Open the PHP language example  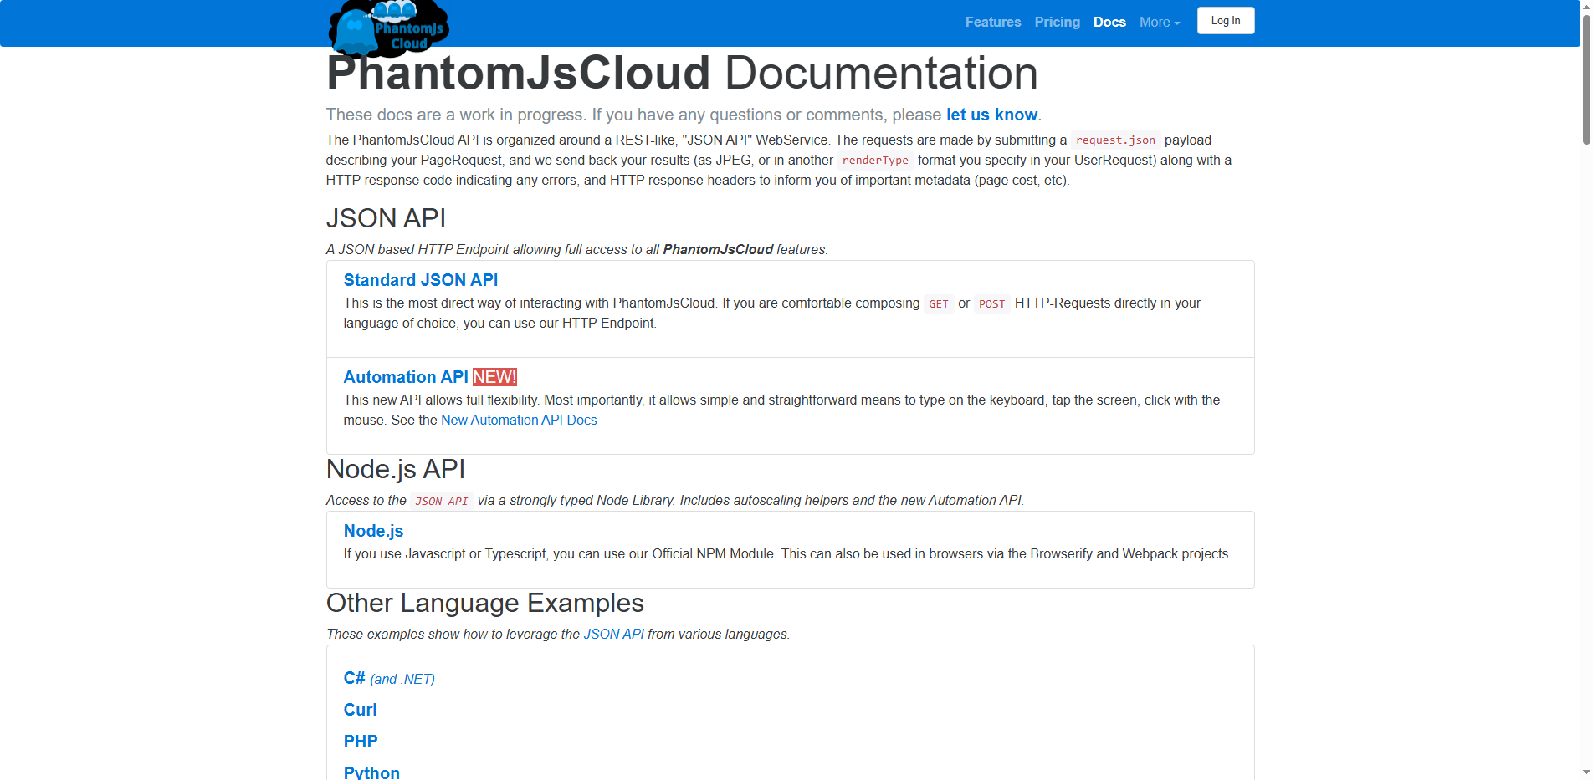click(361, 741)
